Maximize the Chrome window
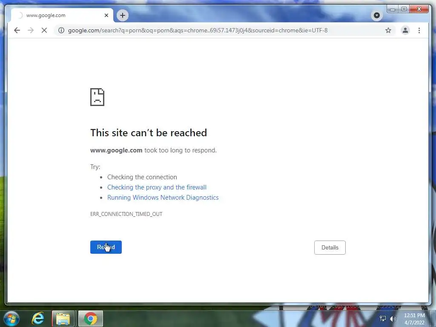 pos(404,9)
